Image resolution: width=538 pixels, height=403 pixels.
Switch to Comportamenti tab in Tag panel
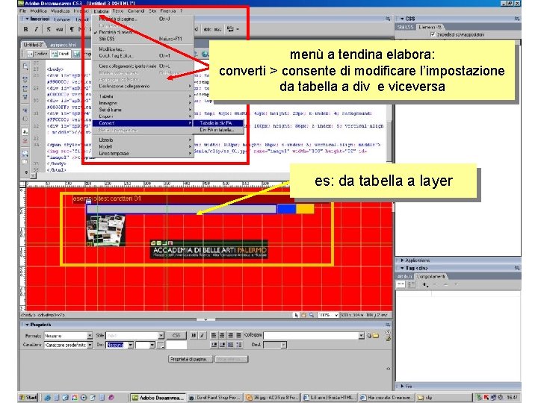[x=430, y=276]
